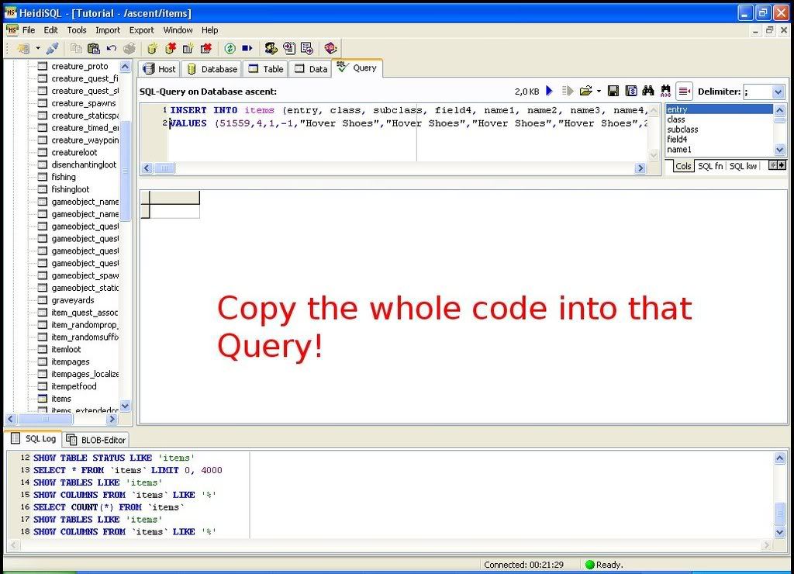Select the graveyards table in tree
Image resolution: width=794 pixels, height=574 pixels.
pyautogui.click(x=72, y=300)
